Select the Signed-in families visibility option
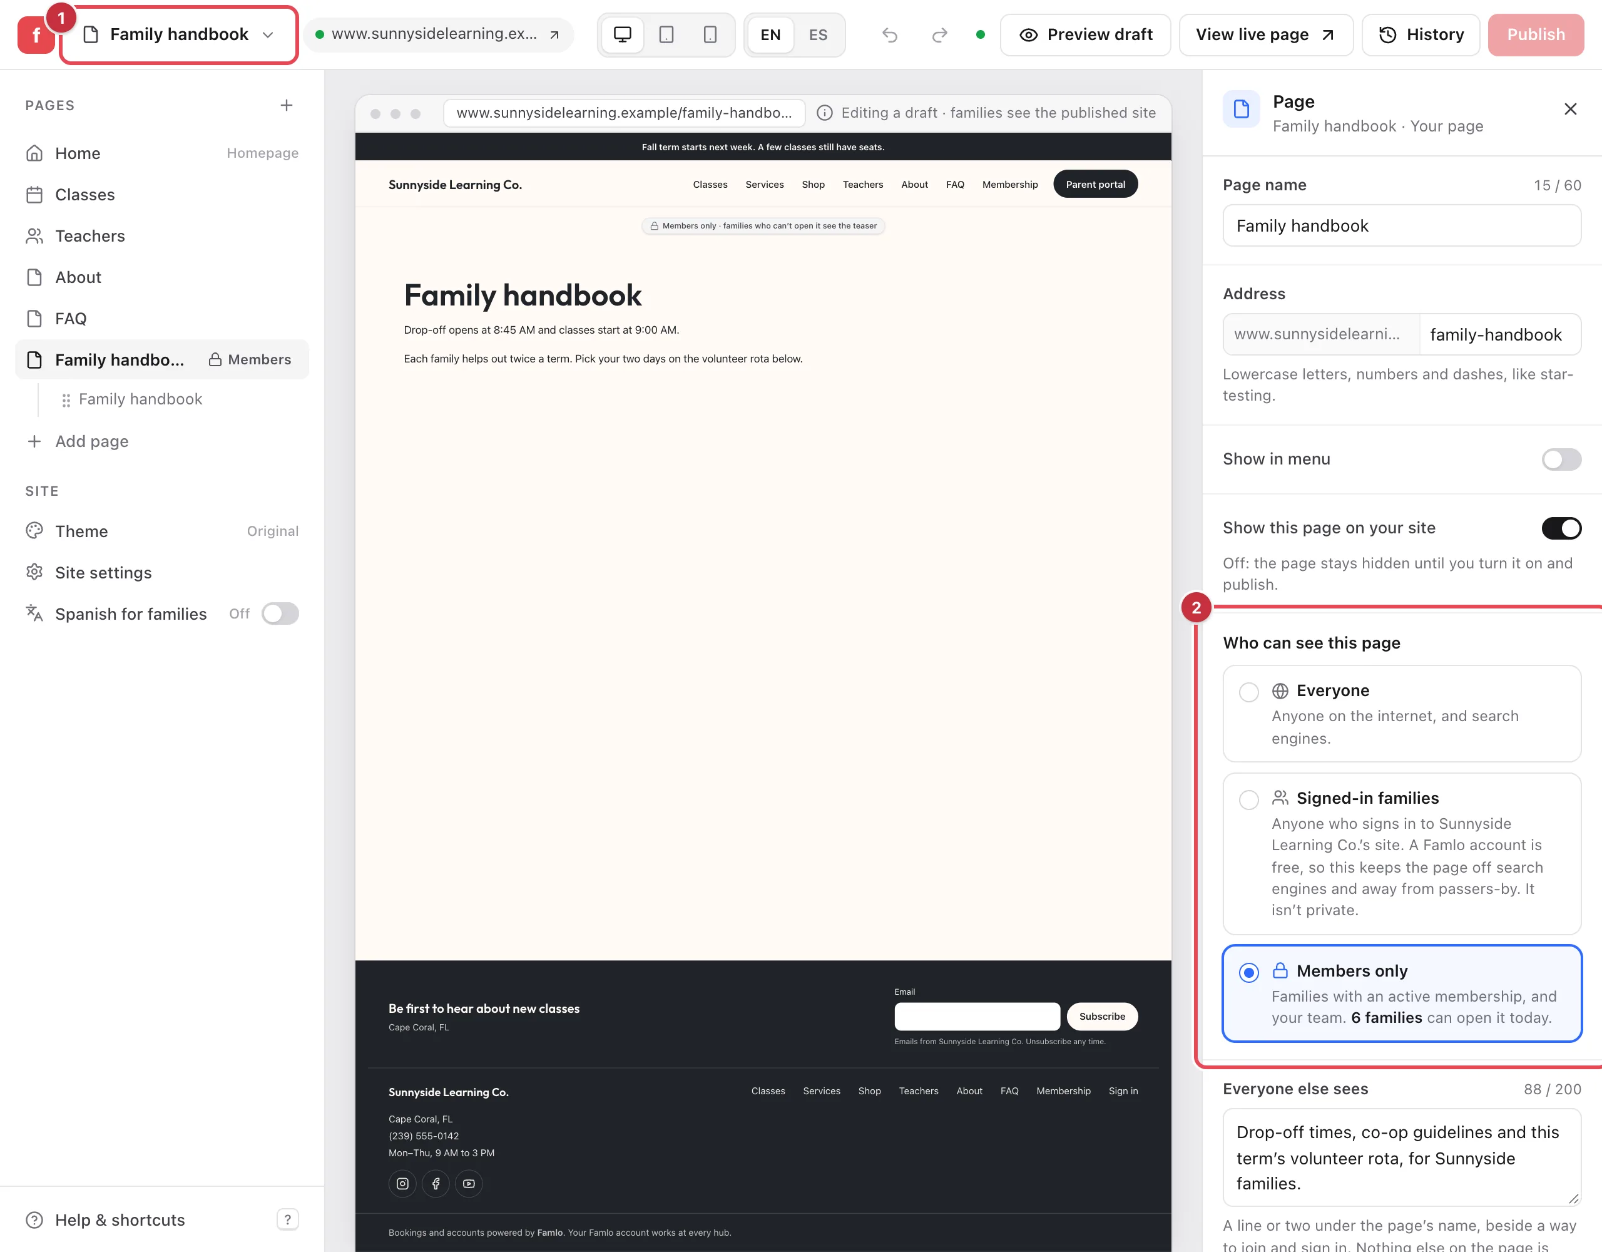Viewport: 1602px width, 1252px height. coord(1401,853)
